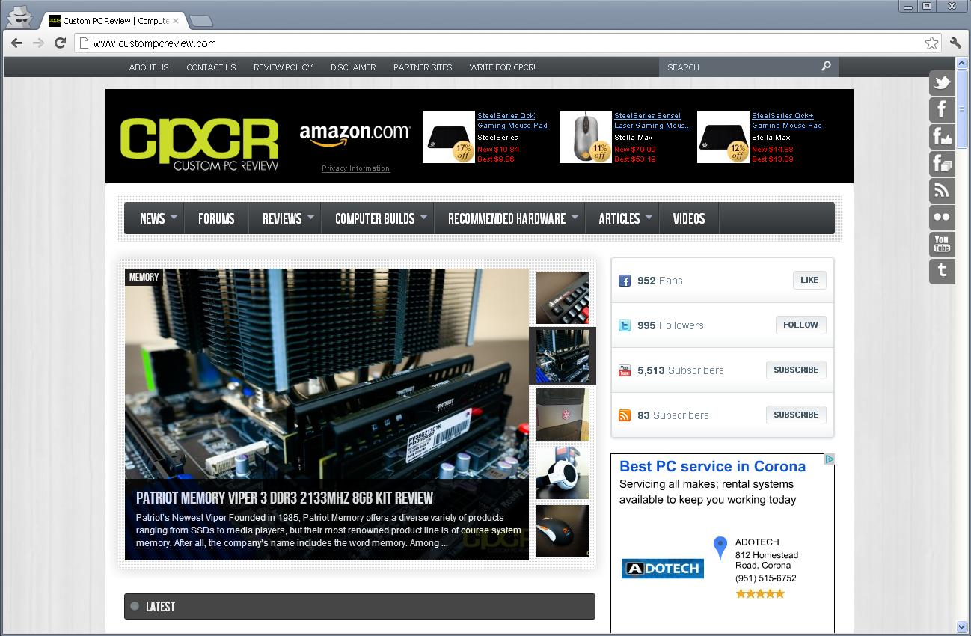Click the Sensei mouse product image
The width and height of the screenshot is (971, 636).
coord(586,137)
